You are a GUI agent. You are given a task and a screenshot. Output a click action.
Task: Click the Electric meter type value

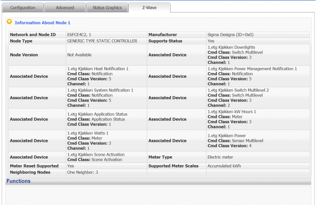(220, 157)
